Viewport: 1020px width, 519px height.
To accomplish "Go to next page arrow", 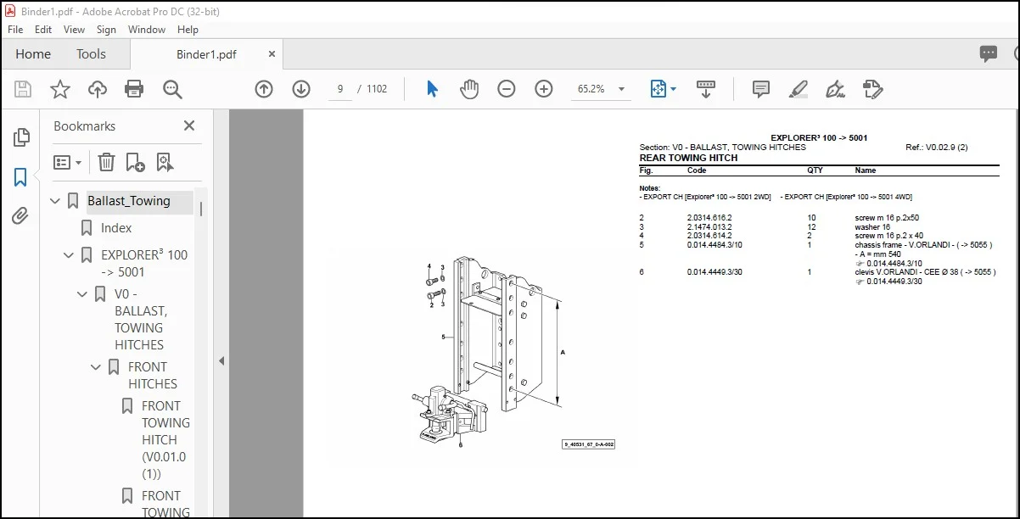I will pos(301,89).
